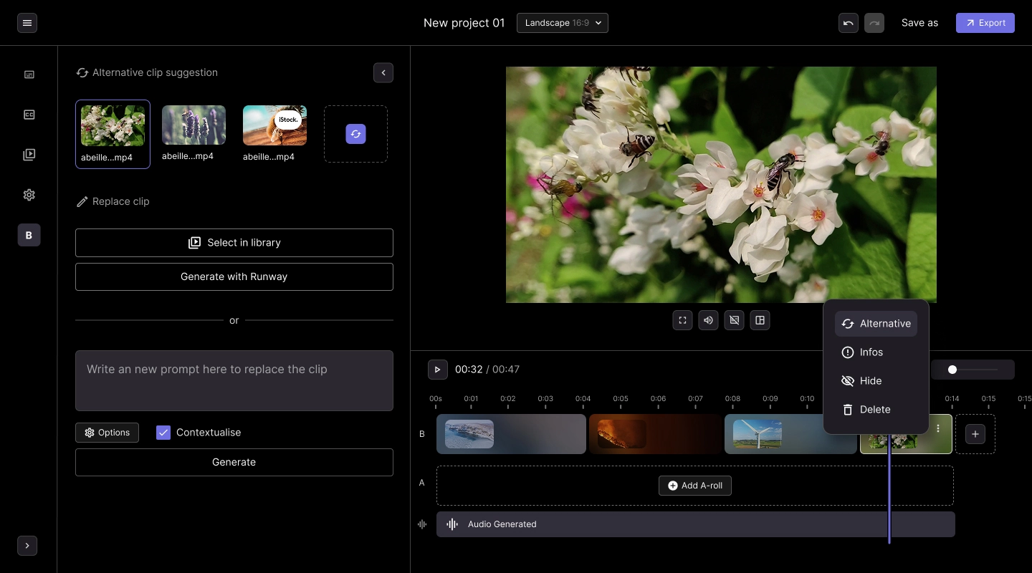
Task: Select Hide in the clip context menu
Action: click(x=870, y=381)
